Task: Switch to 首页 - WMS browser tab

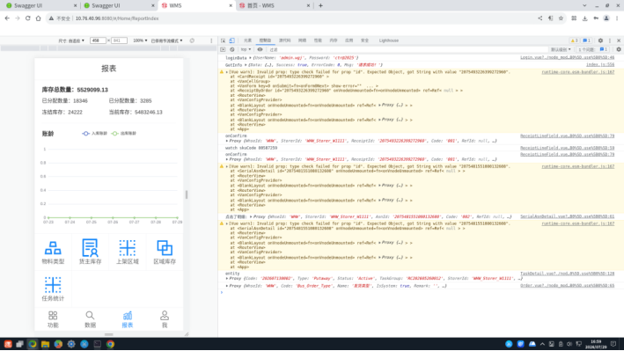Action: (274, 5)
